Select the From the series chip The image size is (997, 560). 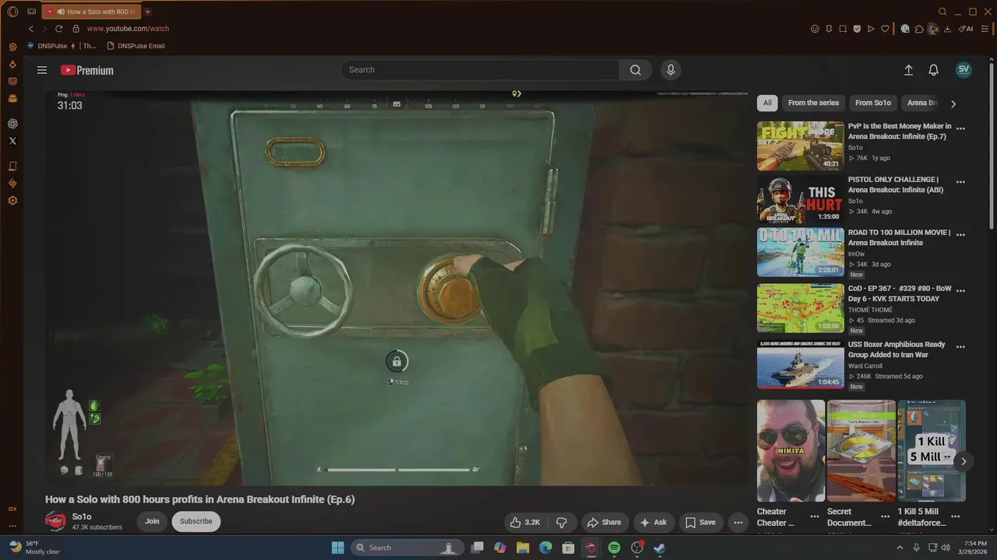coord(813,103)
